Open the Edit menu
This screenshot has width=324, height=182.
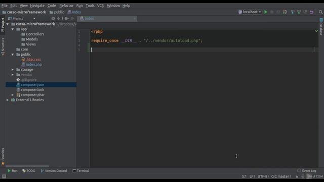pyautogui.click(x=14, y=6)
